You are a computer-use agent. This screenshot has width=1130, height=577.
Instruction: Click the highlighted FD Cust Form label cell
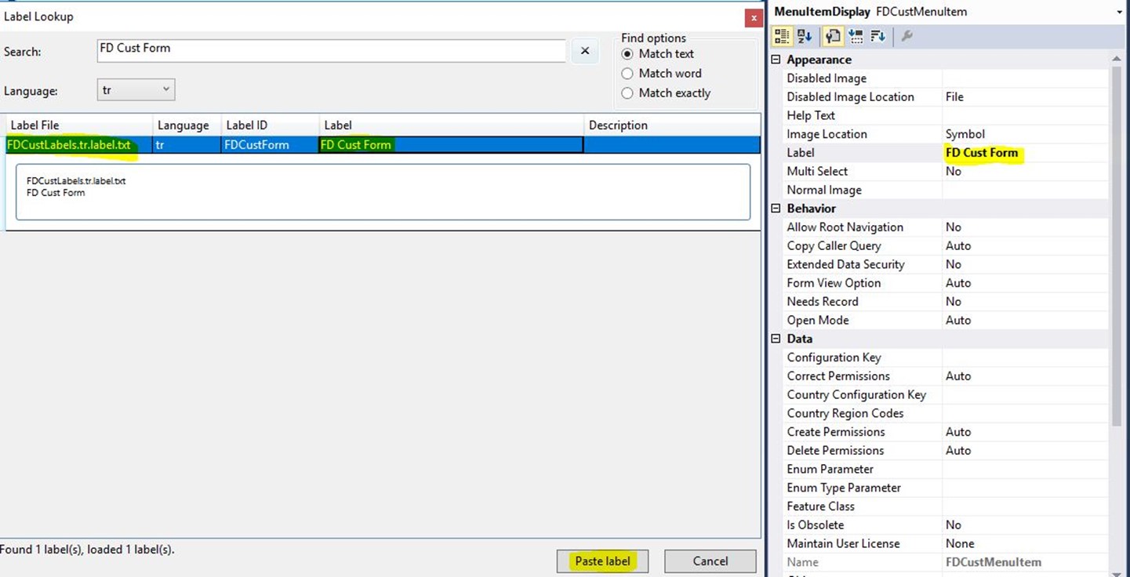[x=451, y=145]
